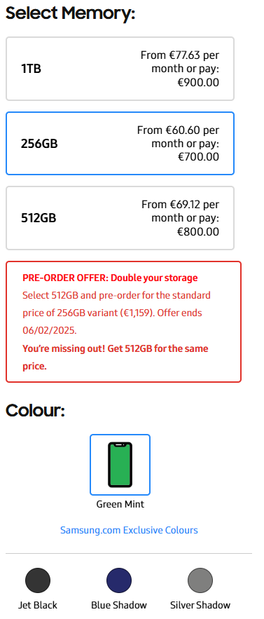Choose the 256GB memory card
This screenshot has height=619, width=264.
pyautogui.click(x=120, y=143)
